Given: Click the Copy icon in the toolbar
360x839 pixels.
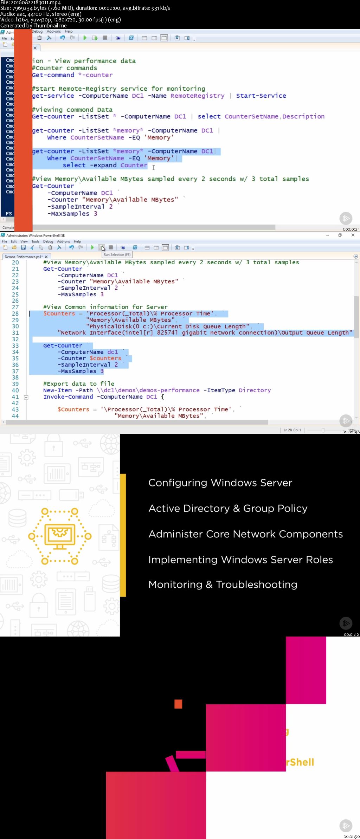Looking at the screenshot, I should point(41,247).
